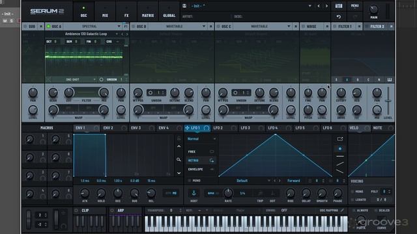
Task: Select the LFO rising ramp tool
Action: point(340,164)
